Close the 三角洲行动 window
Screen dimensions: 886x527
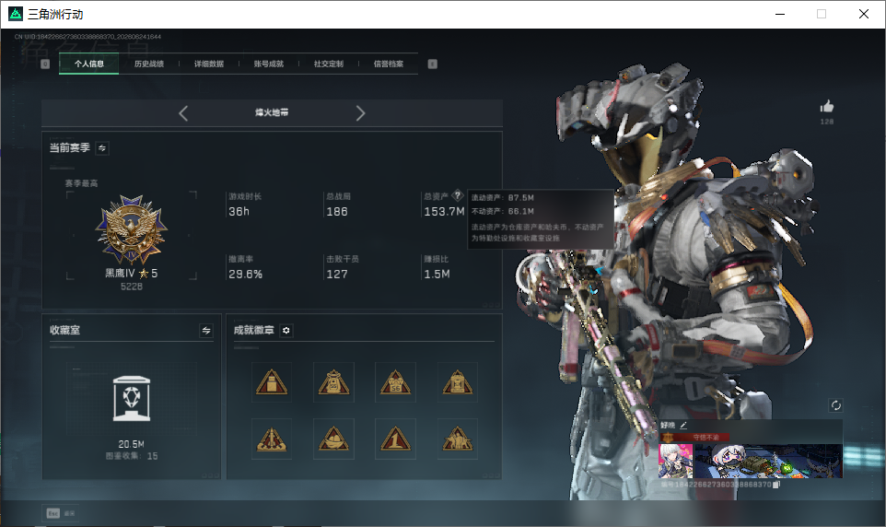pyautogui.click(x=864, y=14)
